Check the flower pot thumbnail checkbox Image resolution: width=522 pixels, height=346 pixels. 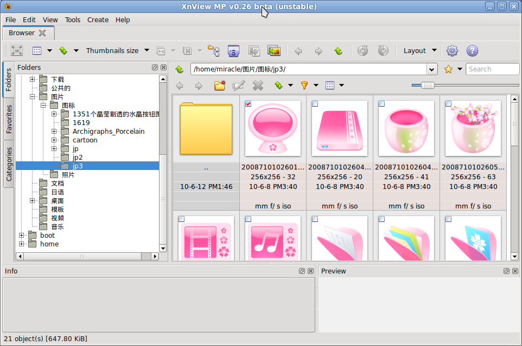coord(448,104)
